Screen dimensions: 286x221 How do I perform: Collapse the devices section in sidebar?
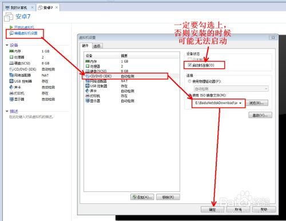tap(7, 45)
